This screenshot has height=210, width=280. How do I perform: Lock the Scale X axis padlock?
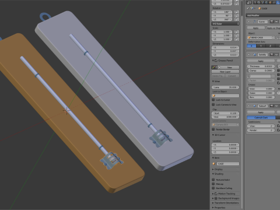(x=237, y=32)
